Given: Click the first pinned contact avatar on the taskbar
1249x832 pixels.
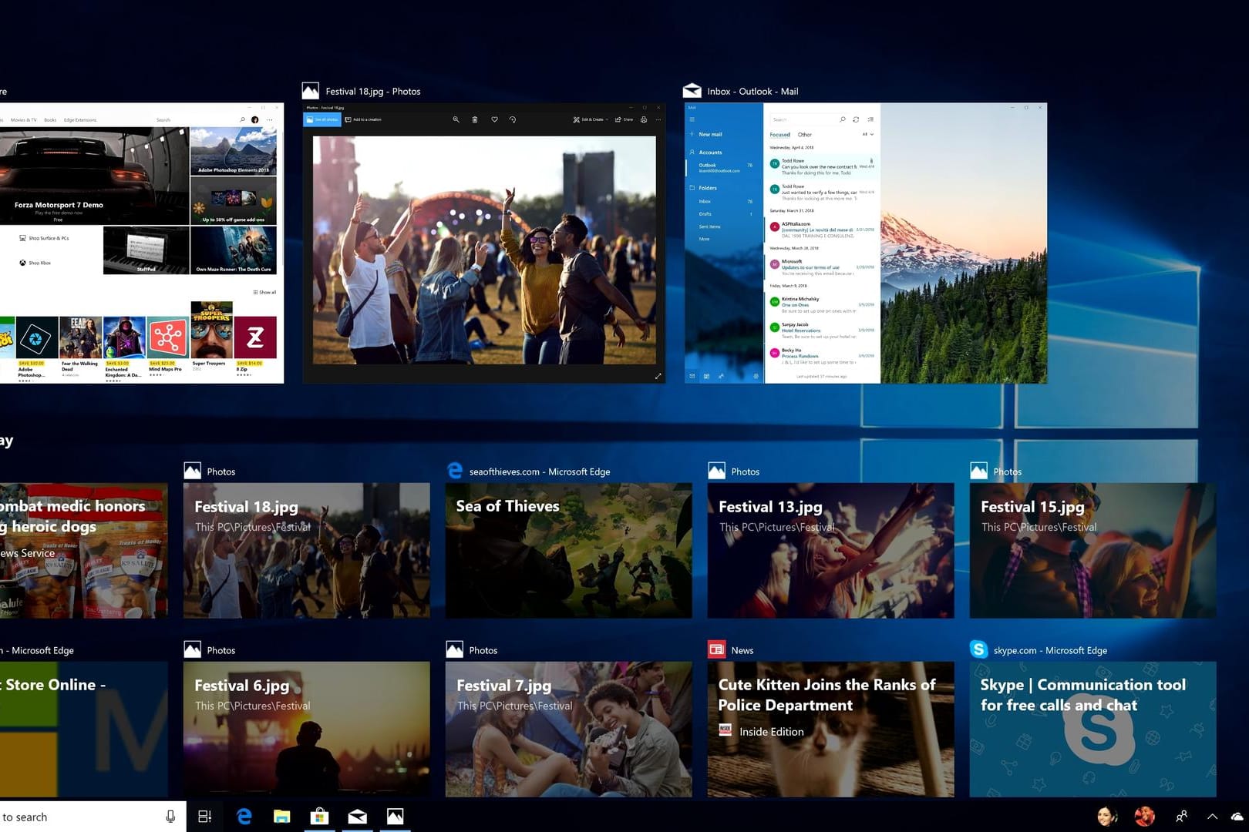Looking at the screenshot, I should tap(1107, 817).
